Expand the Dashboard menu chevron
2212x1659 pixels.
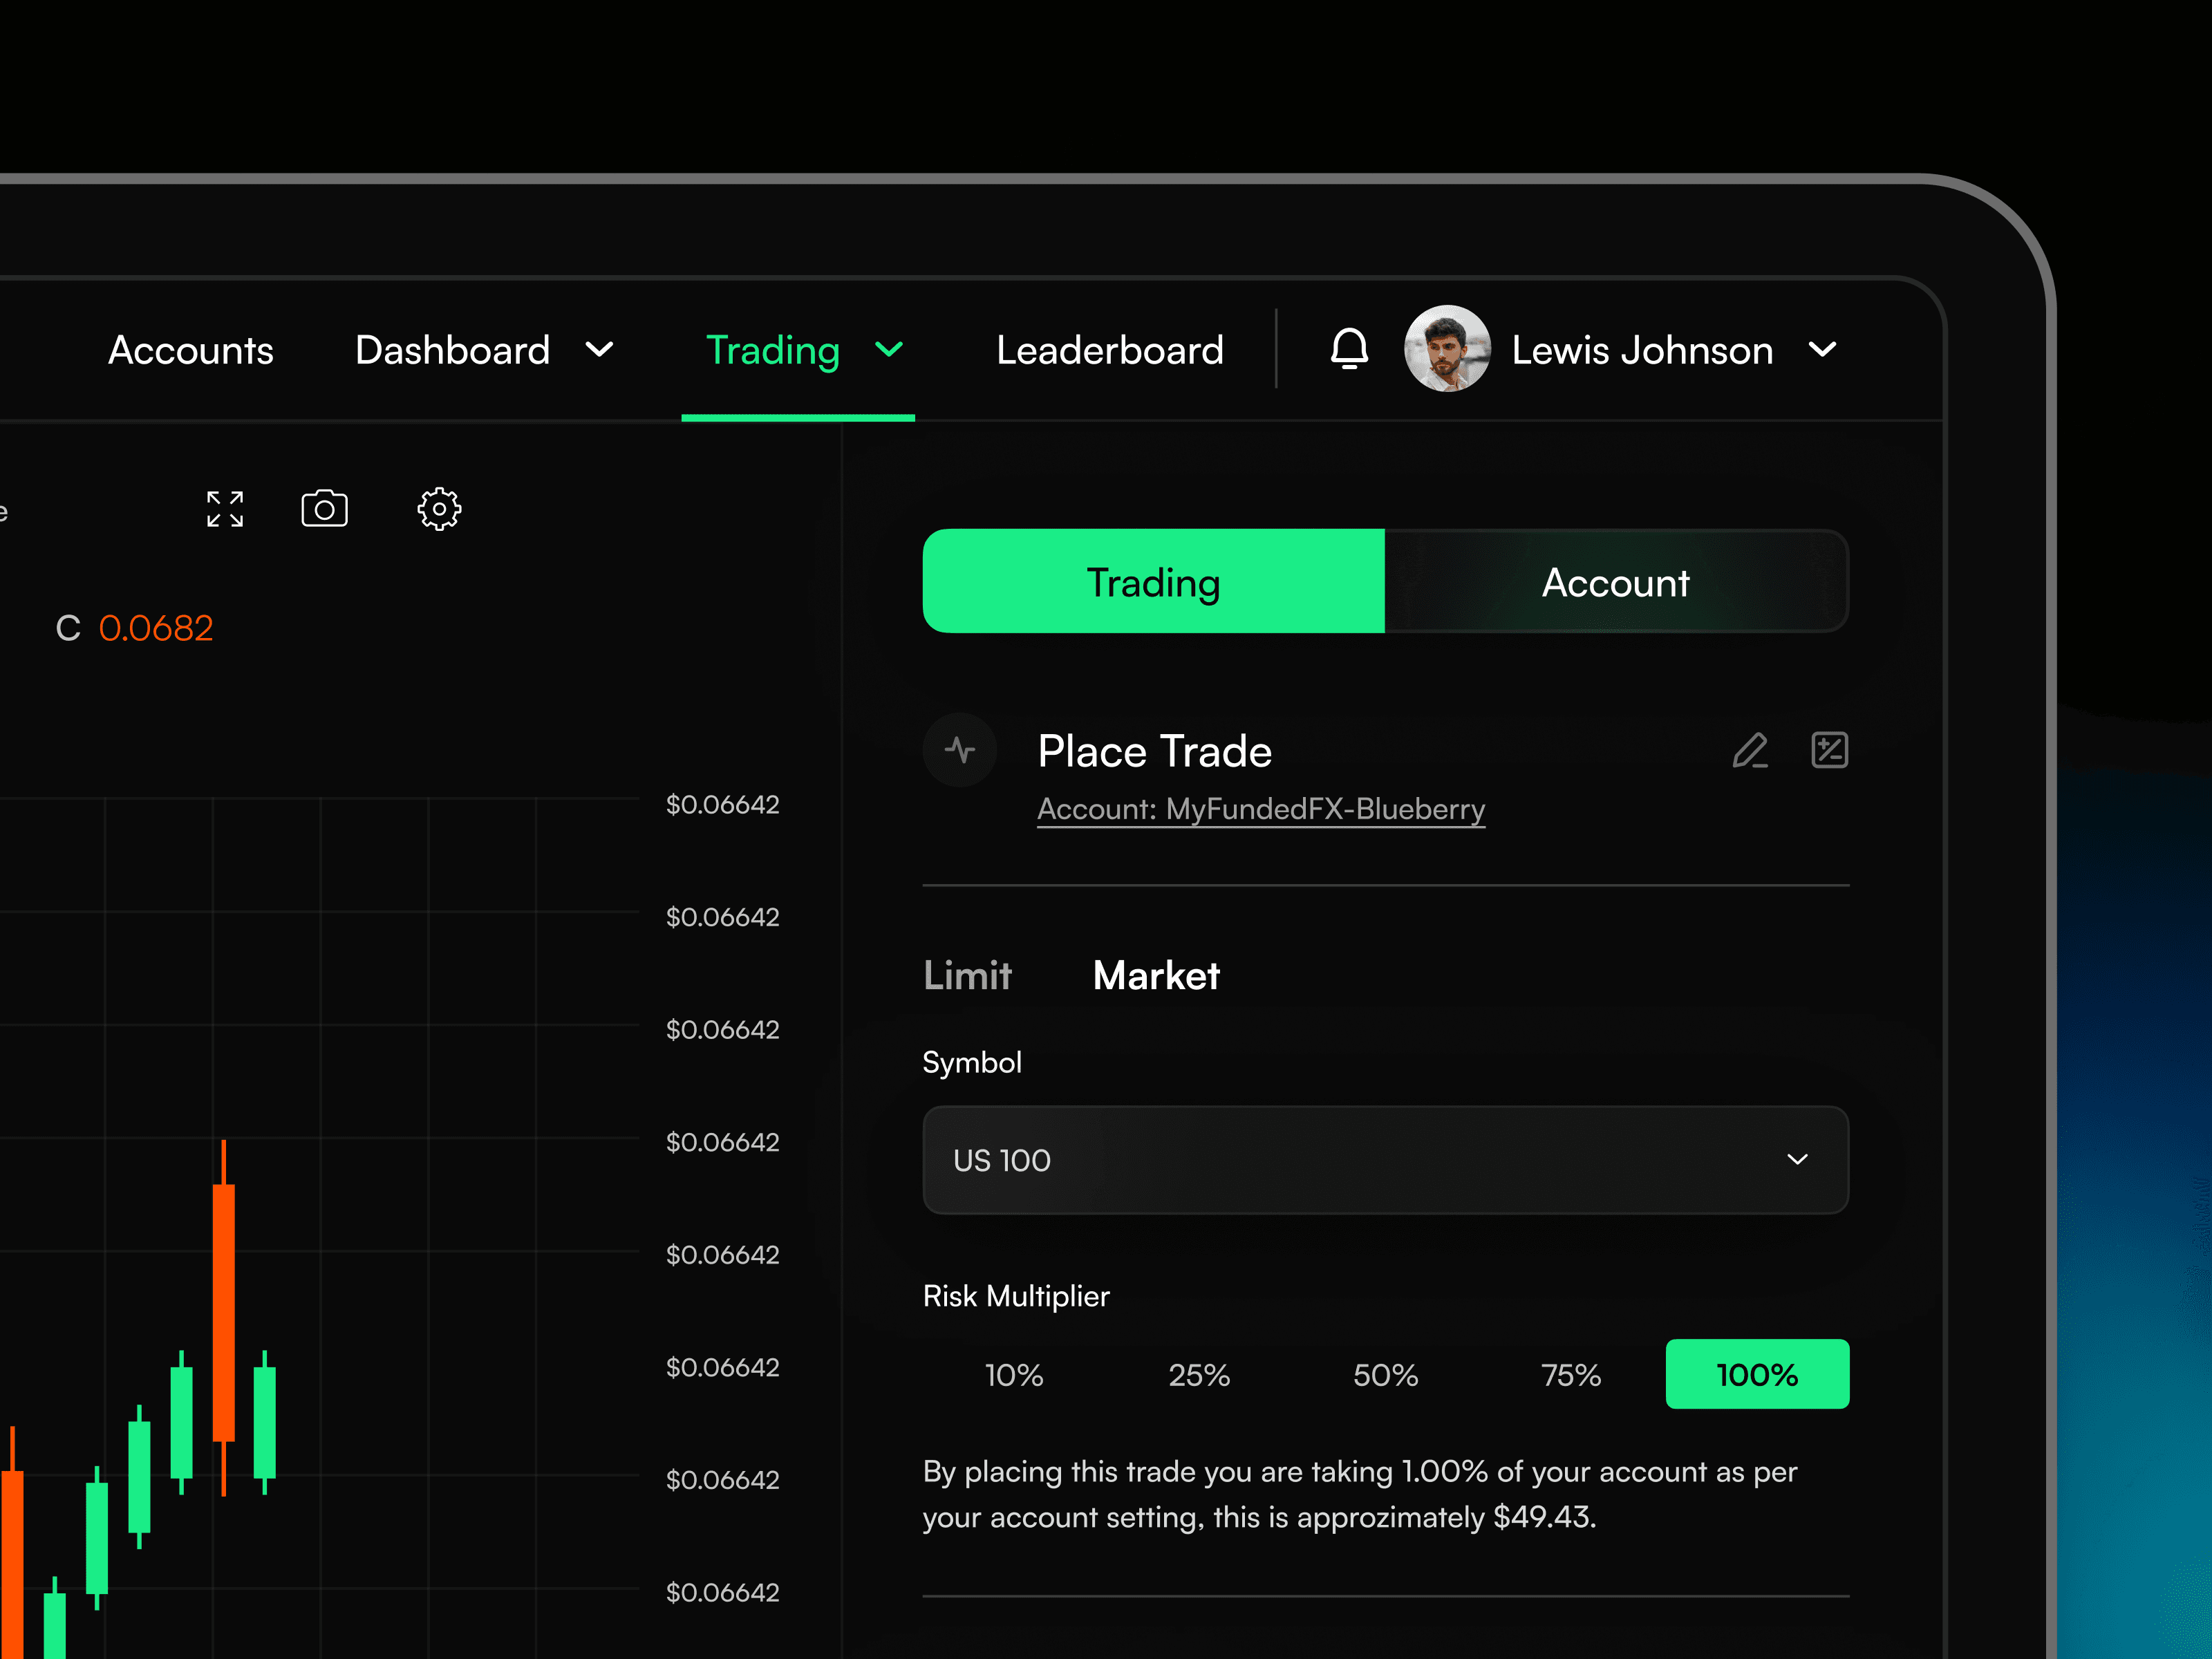[x=600, y=349]
